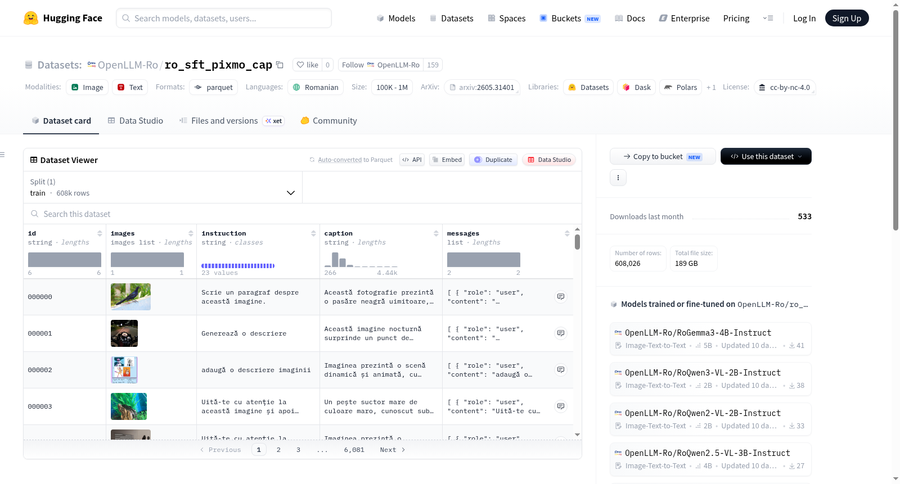
Task: Click the Text modality tag
Action: [130, 87]
